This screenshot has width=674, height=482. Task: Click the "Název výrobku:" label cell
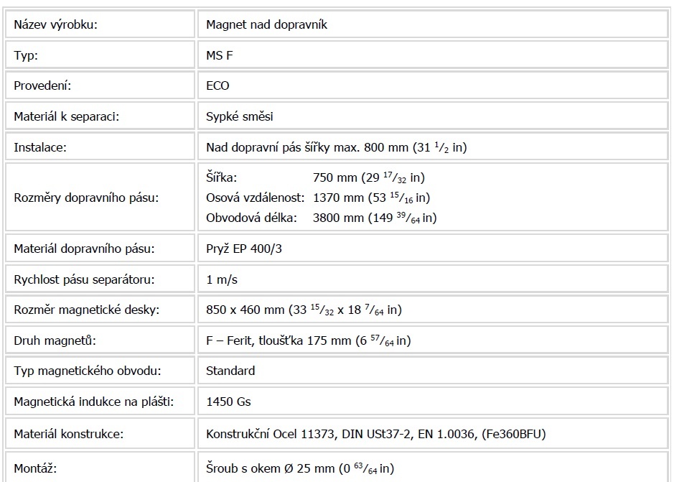(x=55, y=25)
